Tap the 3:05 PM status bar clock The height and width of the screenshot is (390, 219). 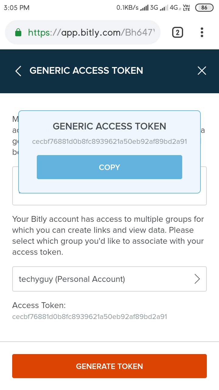17,8
